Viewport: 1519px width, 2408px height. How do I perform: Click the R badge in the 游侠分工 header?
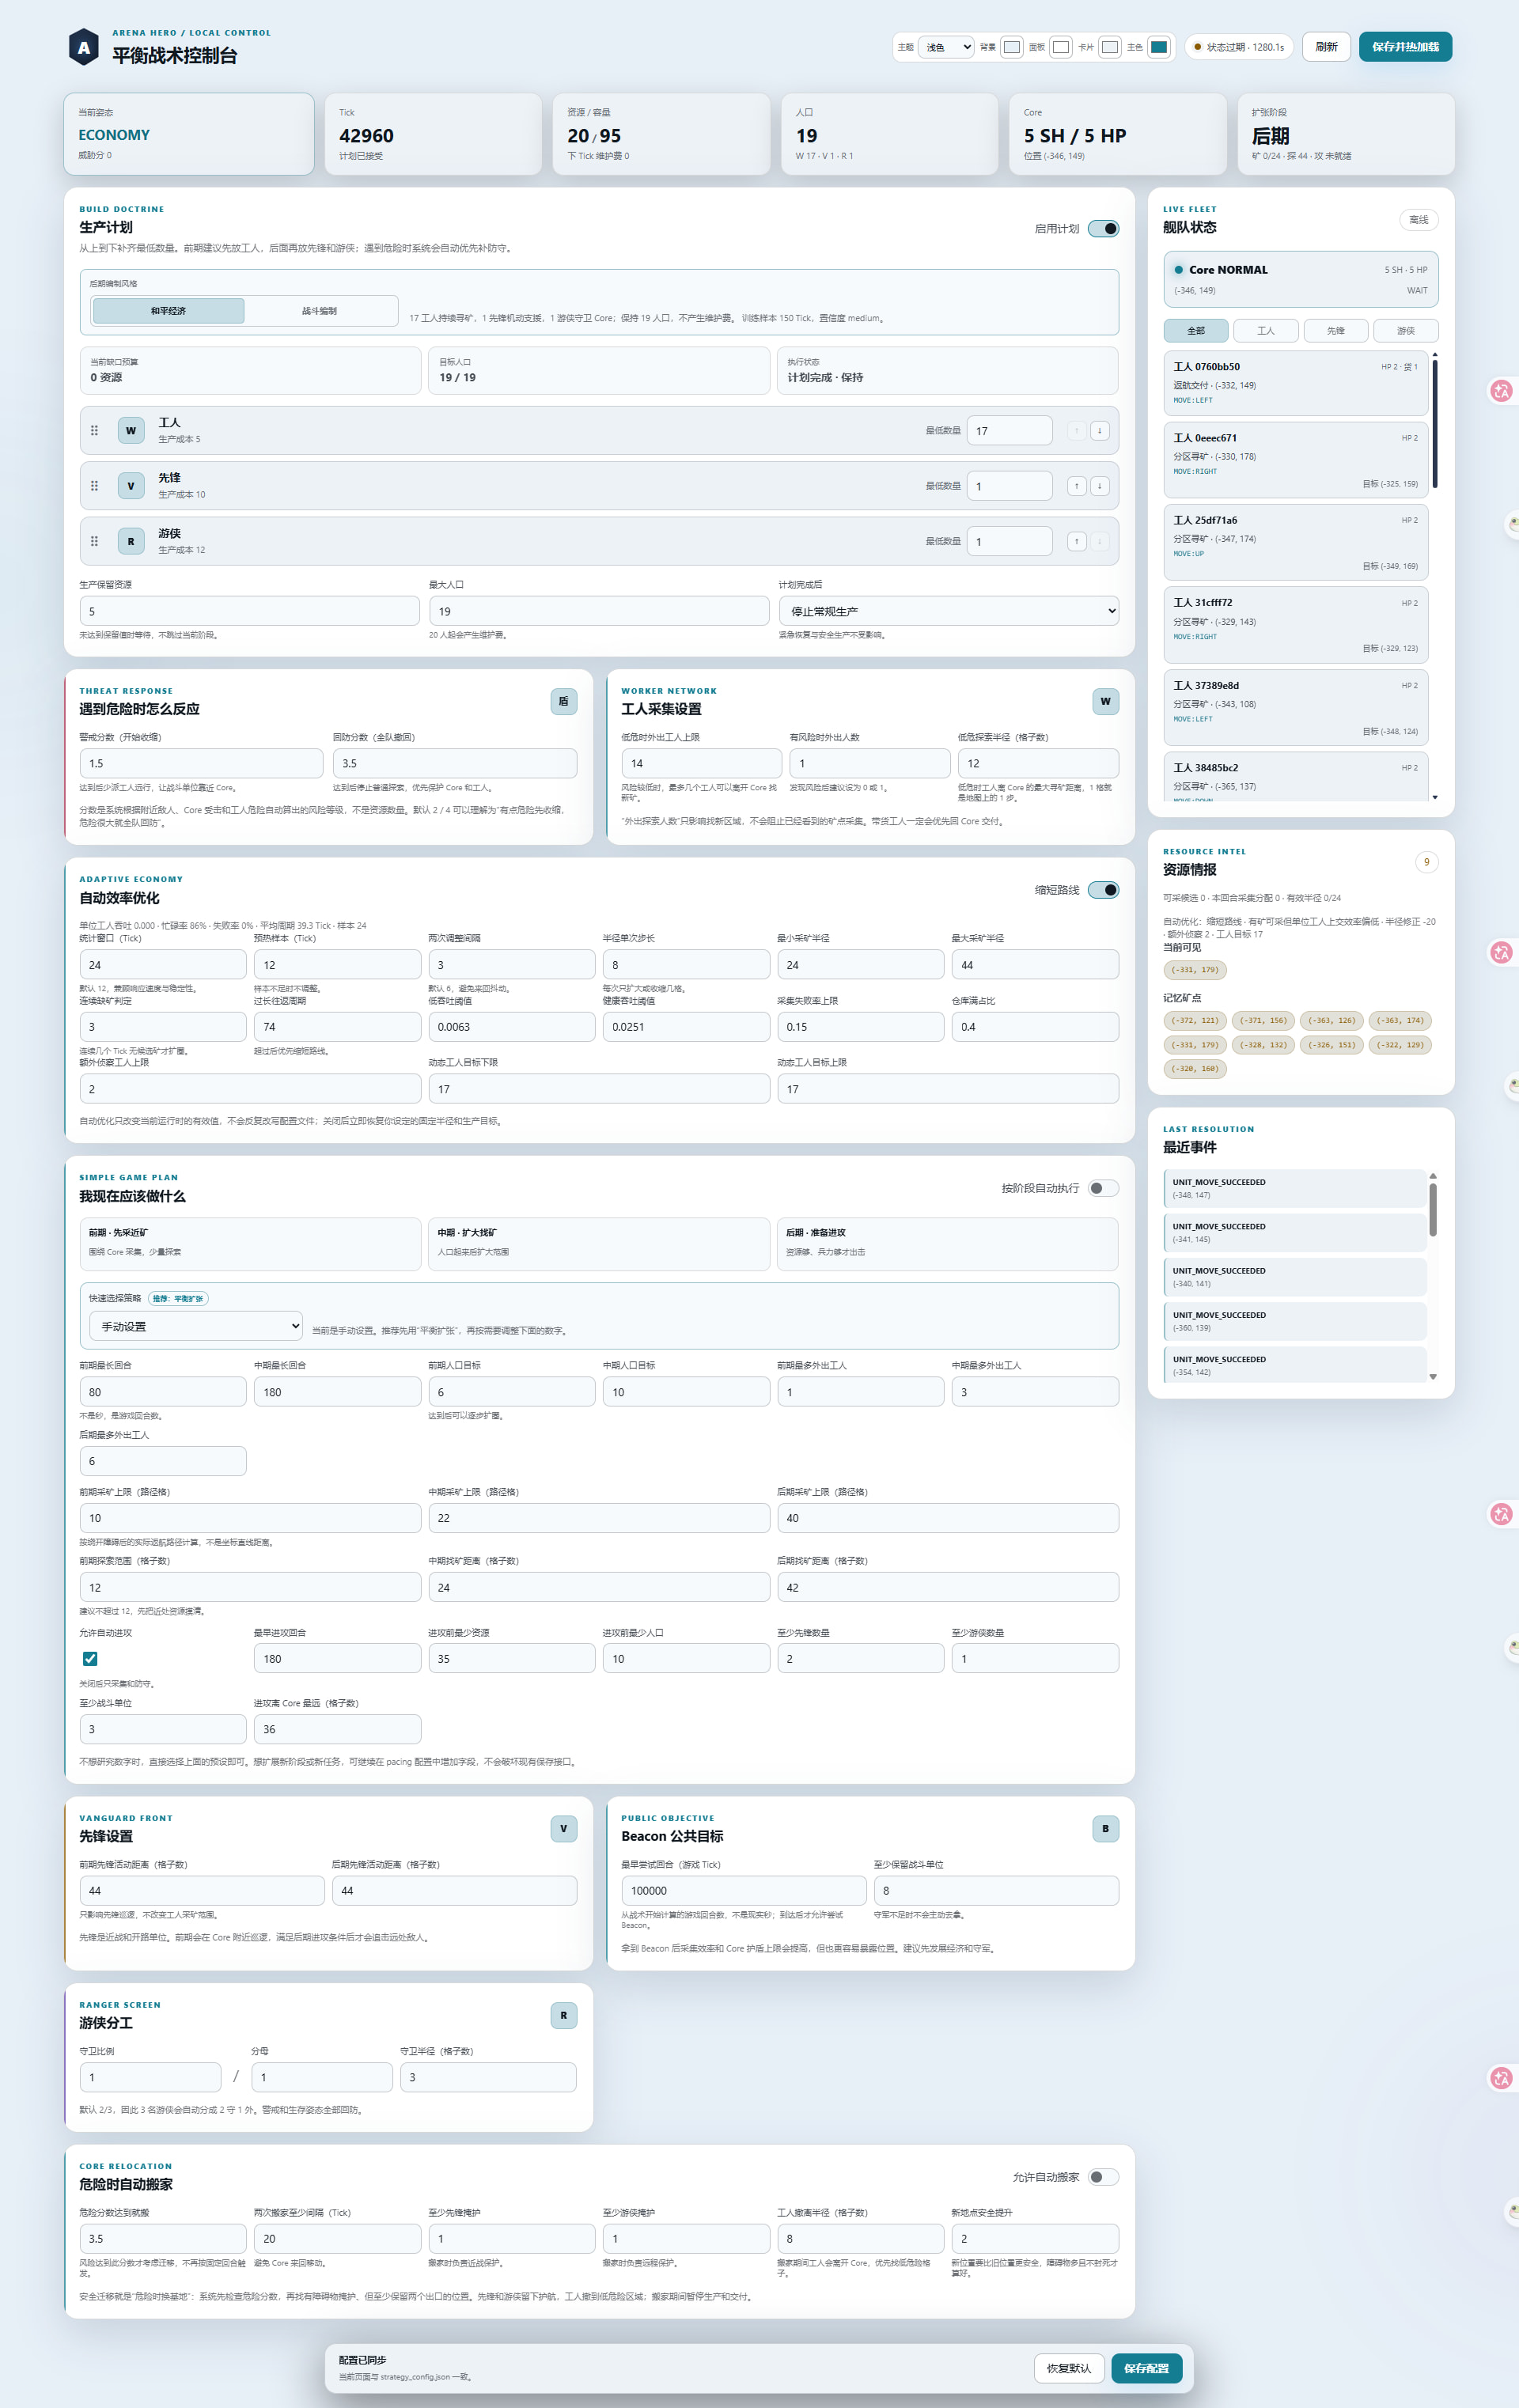point(563,2015)
